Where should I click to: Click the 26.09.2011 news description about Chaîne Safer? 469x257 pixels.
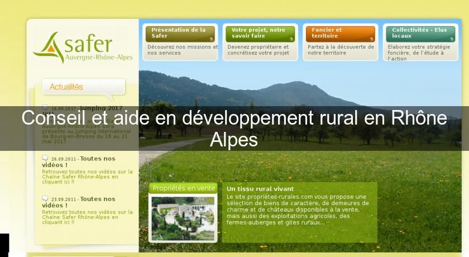pyautogui.click(x=87, y=177)
